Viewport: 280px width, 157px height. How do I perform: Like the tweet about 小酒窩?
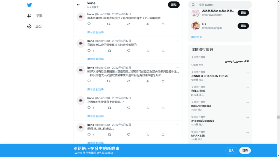point(129,108)
